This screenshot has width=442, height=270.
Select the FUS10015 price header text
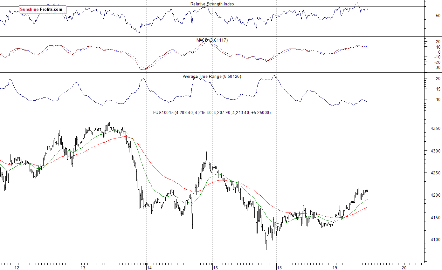pyautogui.click(x=213, y=113)
